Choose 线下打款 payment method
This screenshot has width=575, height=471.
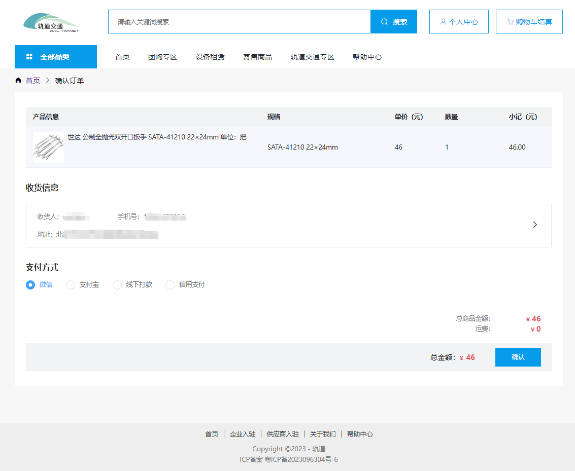pyautogui.click(x=117, y=285)
